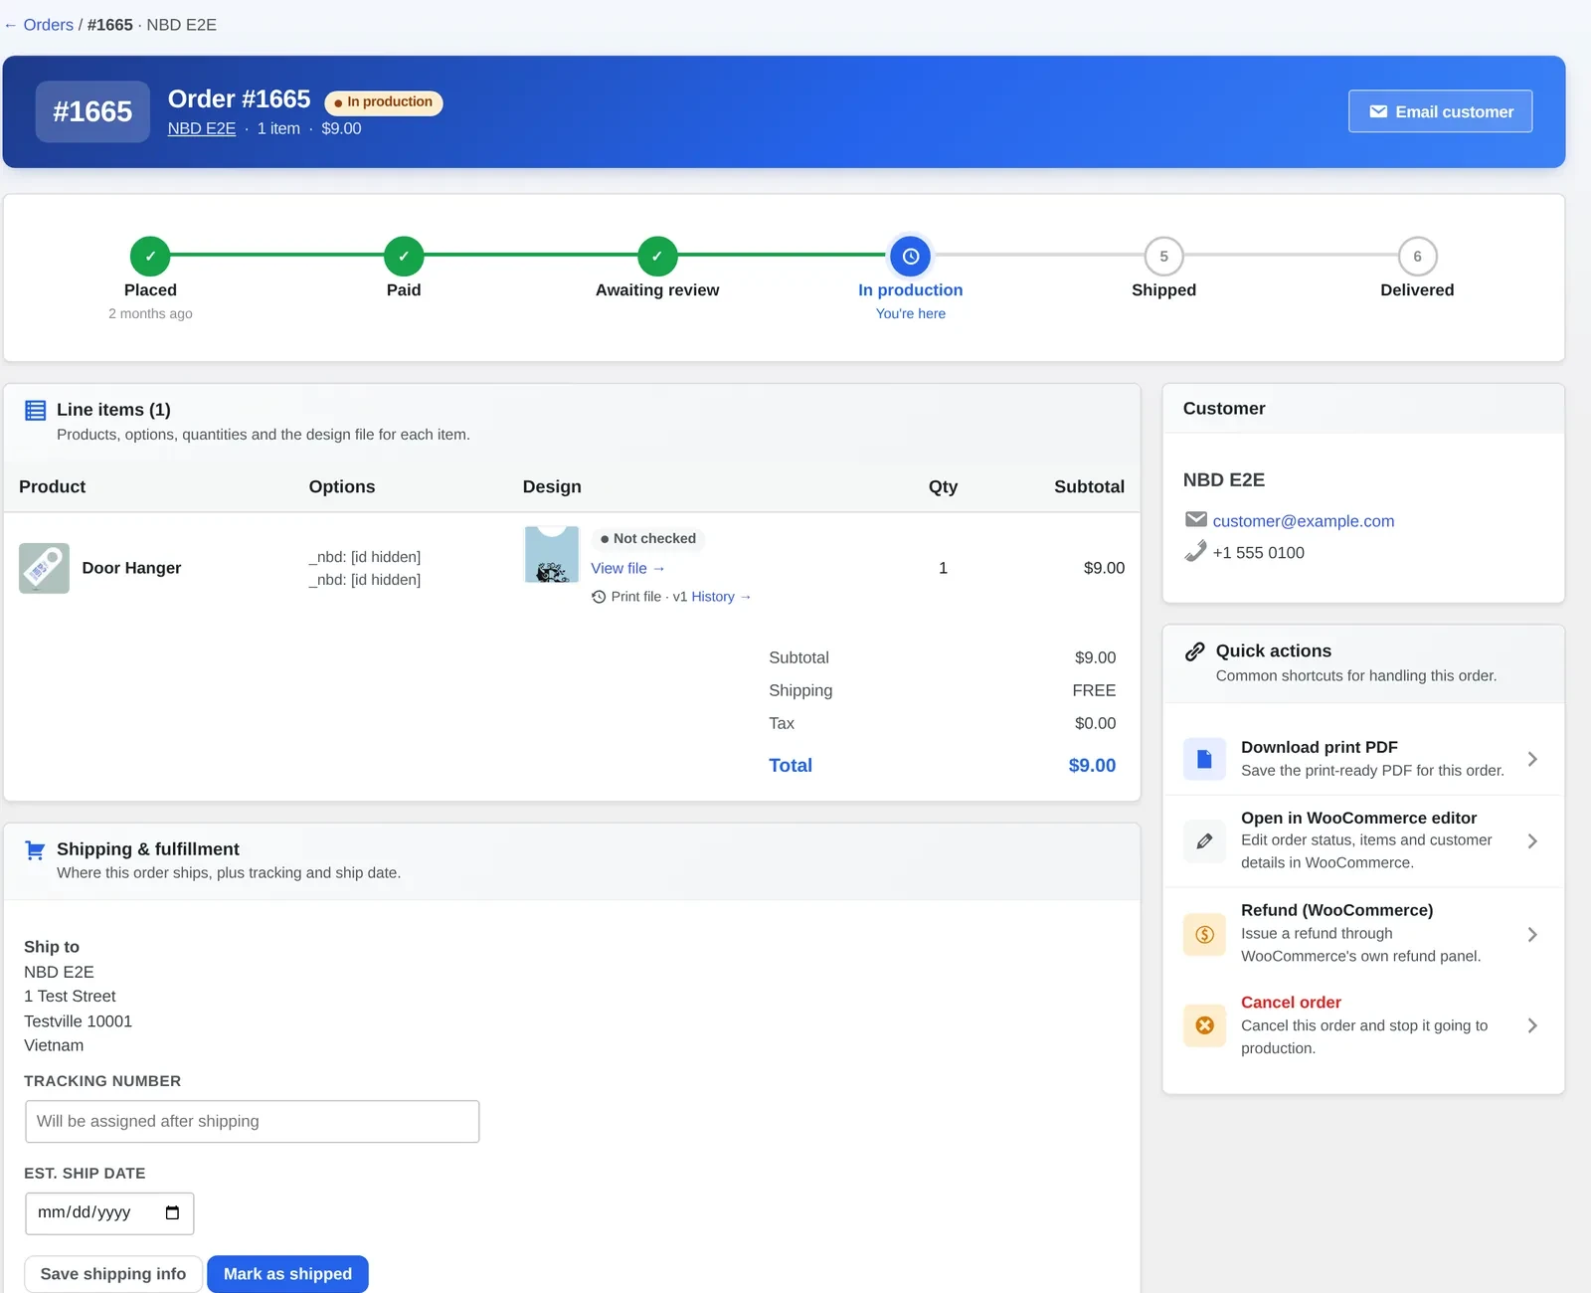Click the dollar refund icon
The width and height of the screenshot is (1591, 1293).
pyautogui.click(x=1204, y=934)
